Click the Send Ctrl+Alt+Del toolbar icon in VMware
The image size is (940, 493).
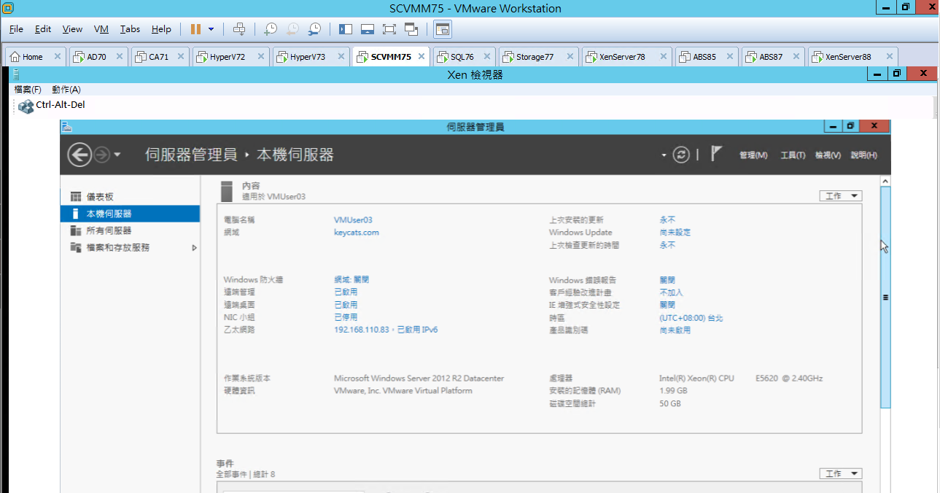(239, 29)
